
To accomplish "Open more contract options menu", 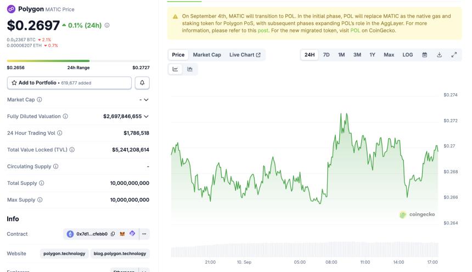I will 144,234.
